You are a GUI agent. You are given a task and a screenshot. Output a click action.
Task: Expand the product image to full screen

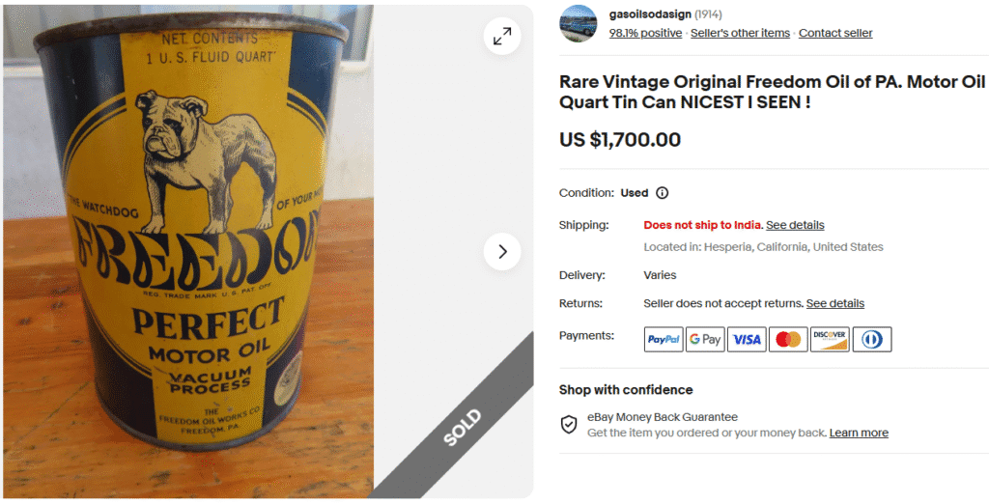click(x=502, y=37)
